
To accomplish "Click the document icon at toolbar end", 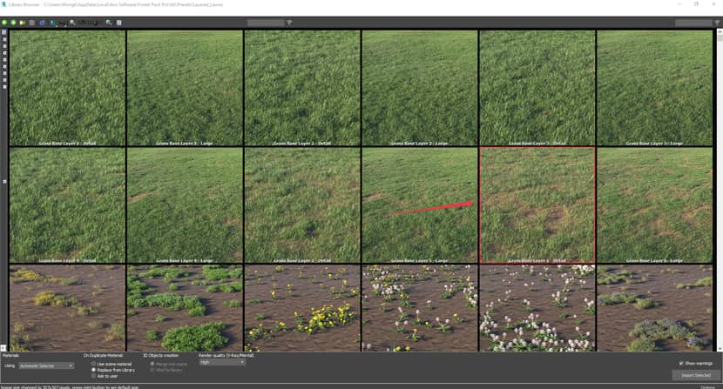I will coord(118,22).
